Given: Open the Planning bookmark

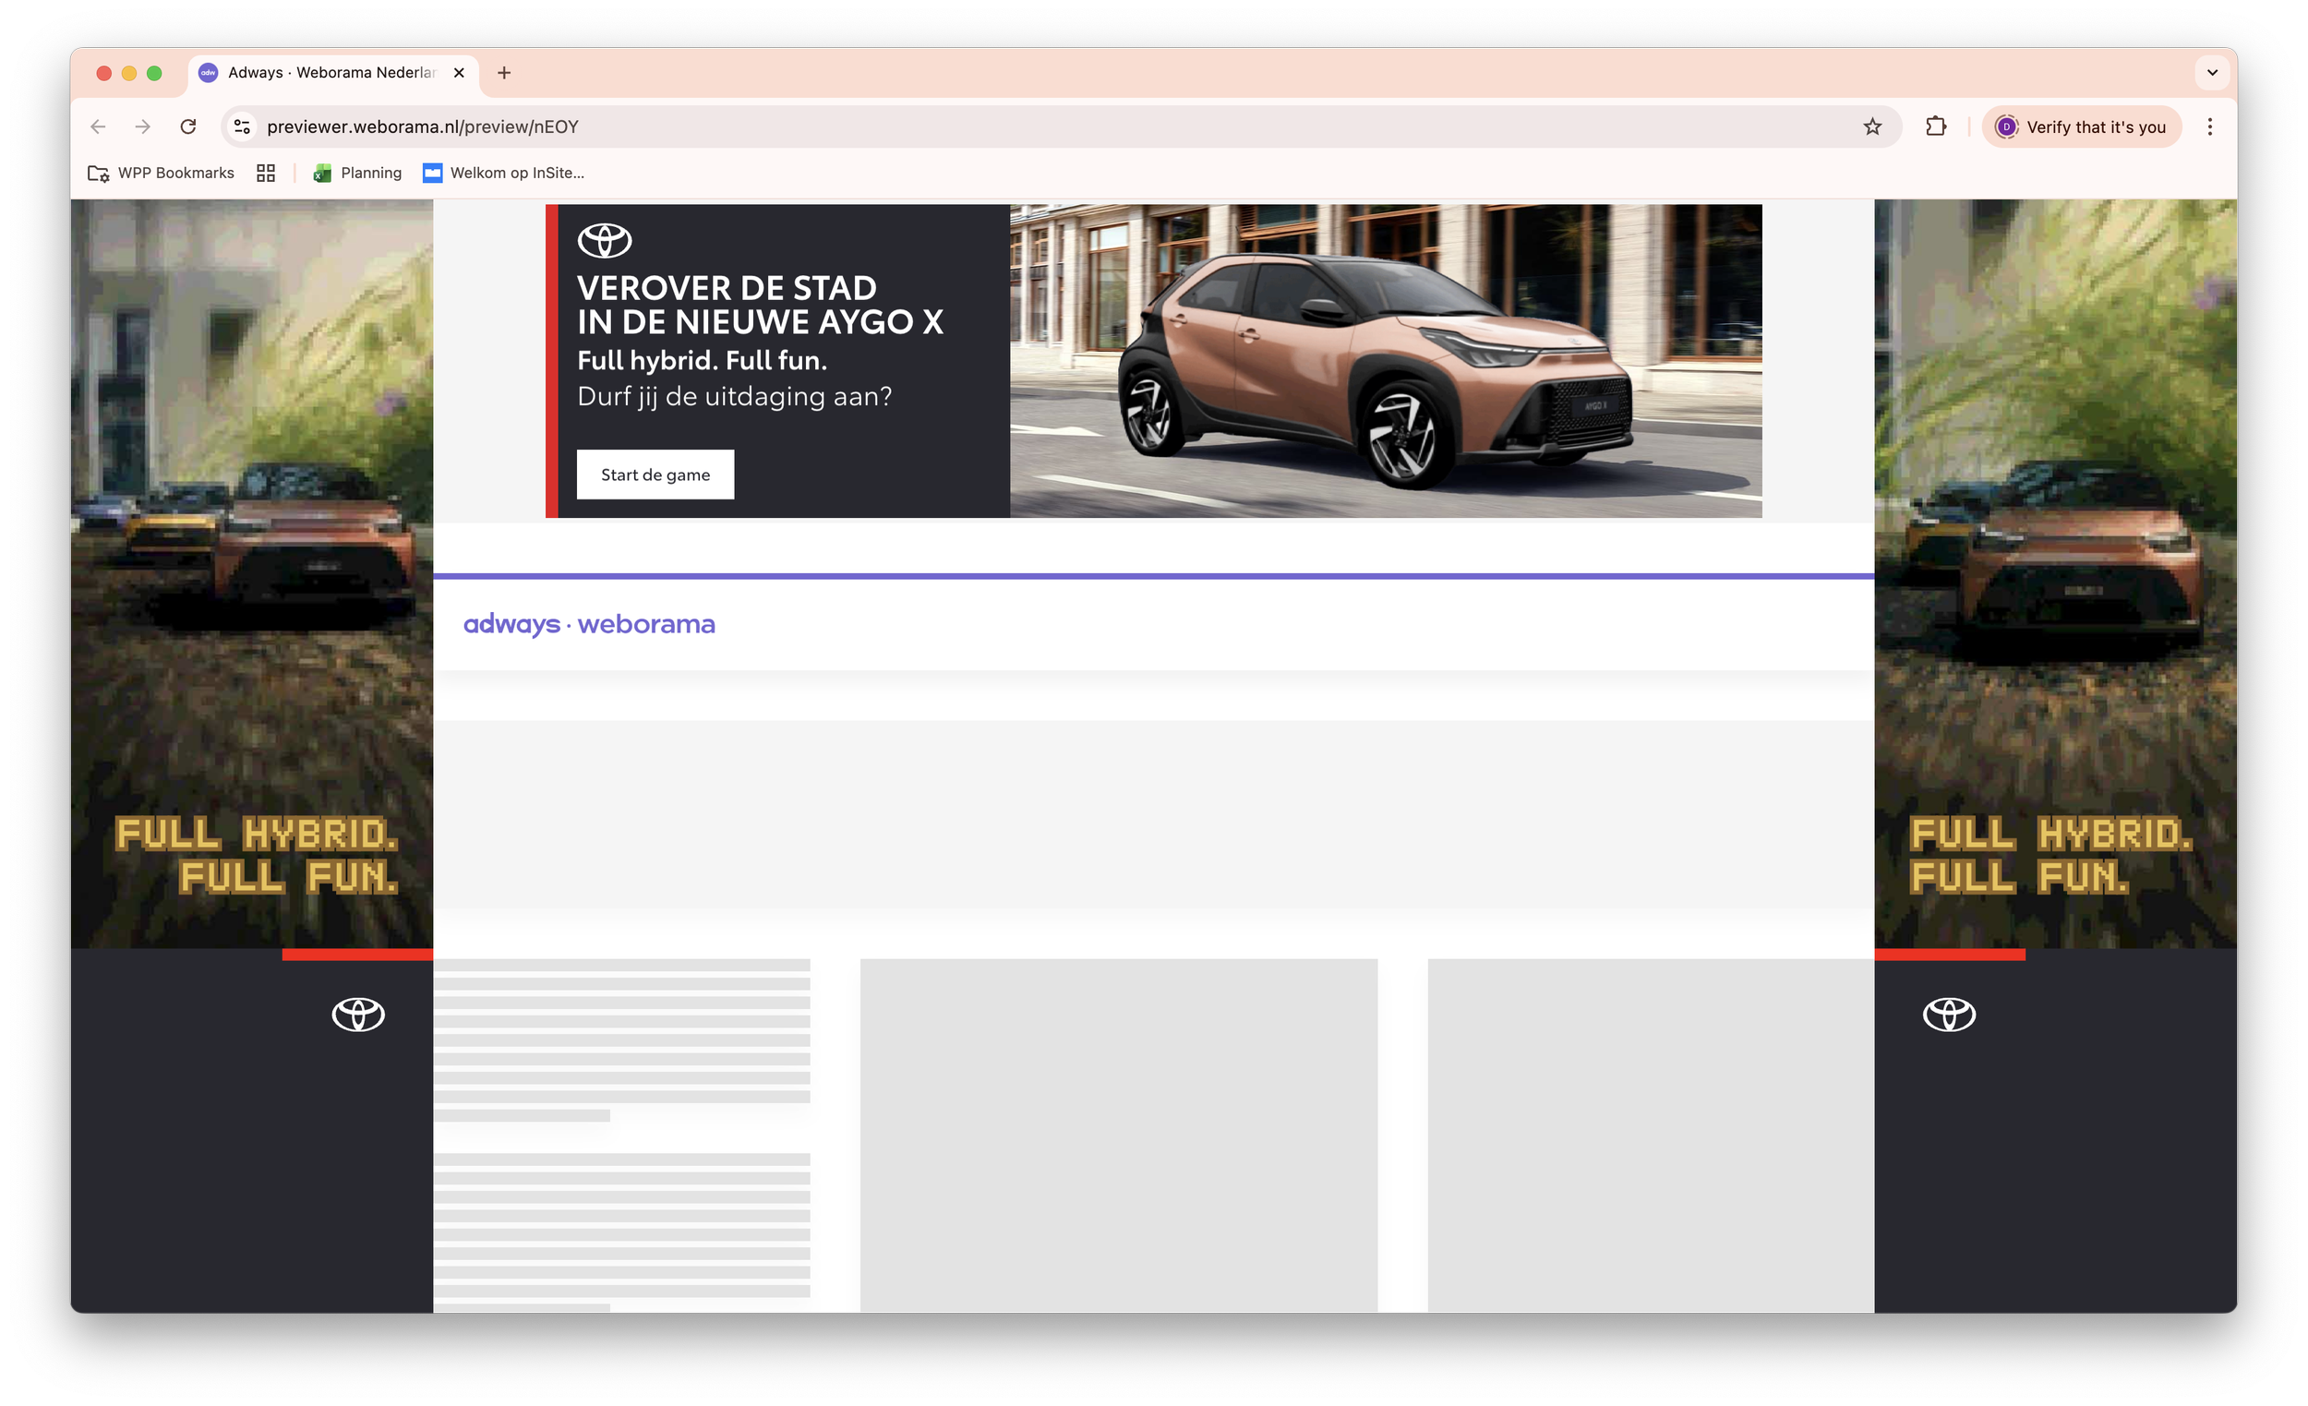Looking at the screenshot, I should (x=358, y=174).
